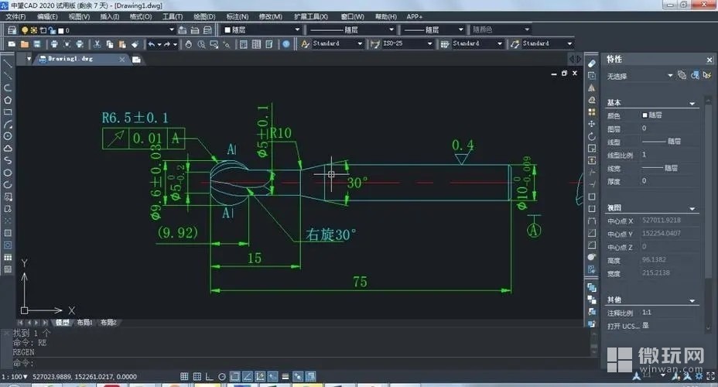The height and width of the screenshot is (387, 718).
Task: Click the Paste icon
Action: pyautogui.click(x=122, y=44)
